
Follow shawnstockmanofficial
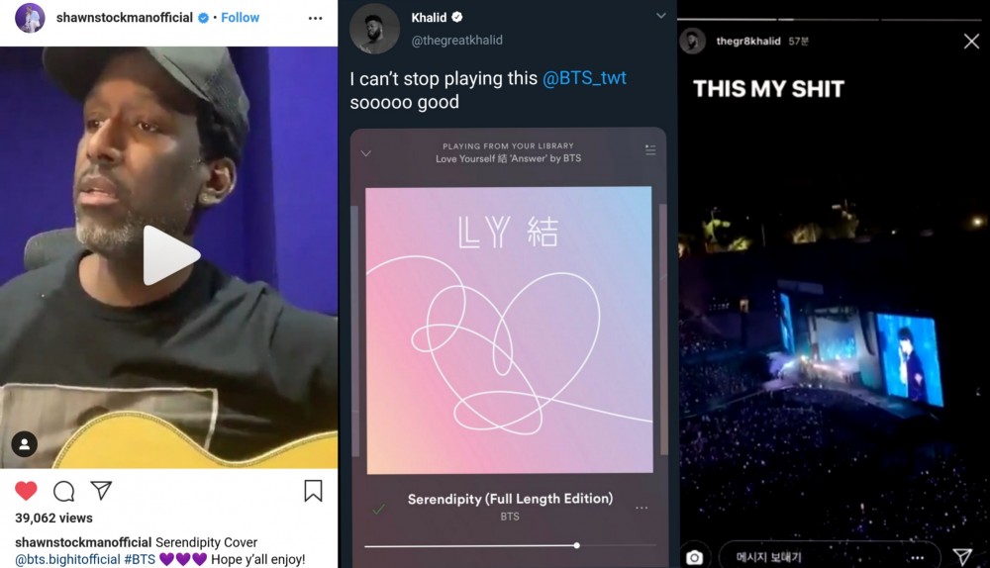click(240, 18)
